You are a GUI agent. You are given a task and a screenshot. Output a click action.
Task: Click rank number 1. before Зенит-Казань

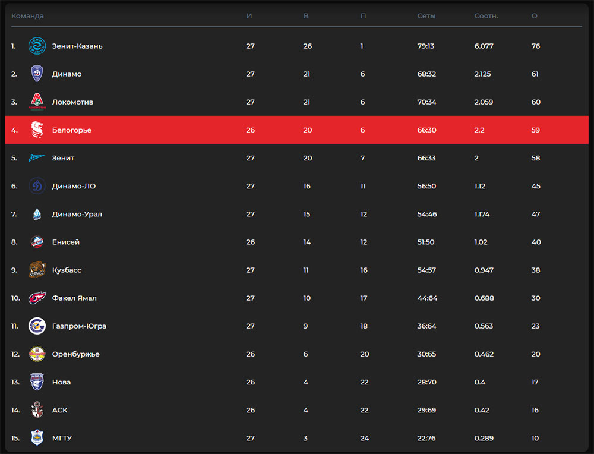point(13,46)
